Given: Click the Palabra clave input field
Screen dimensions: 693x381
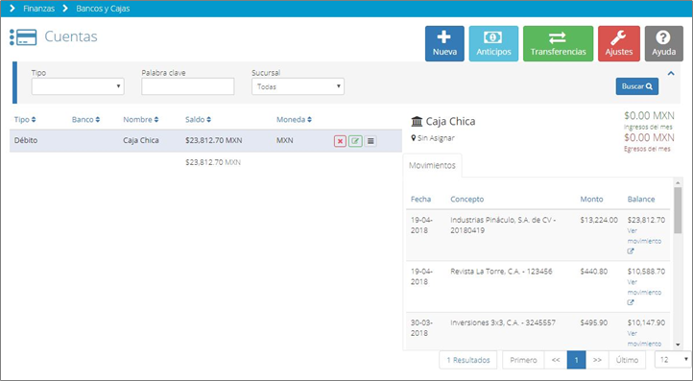Looking at the screenshot, I should pyautogui.click(x=188, y=86).
